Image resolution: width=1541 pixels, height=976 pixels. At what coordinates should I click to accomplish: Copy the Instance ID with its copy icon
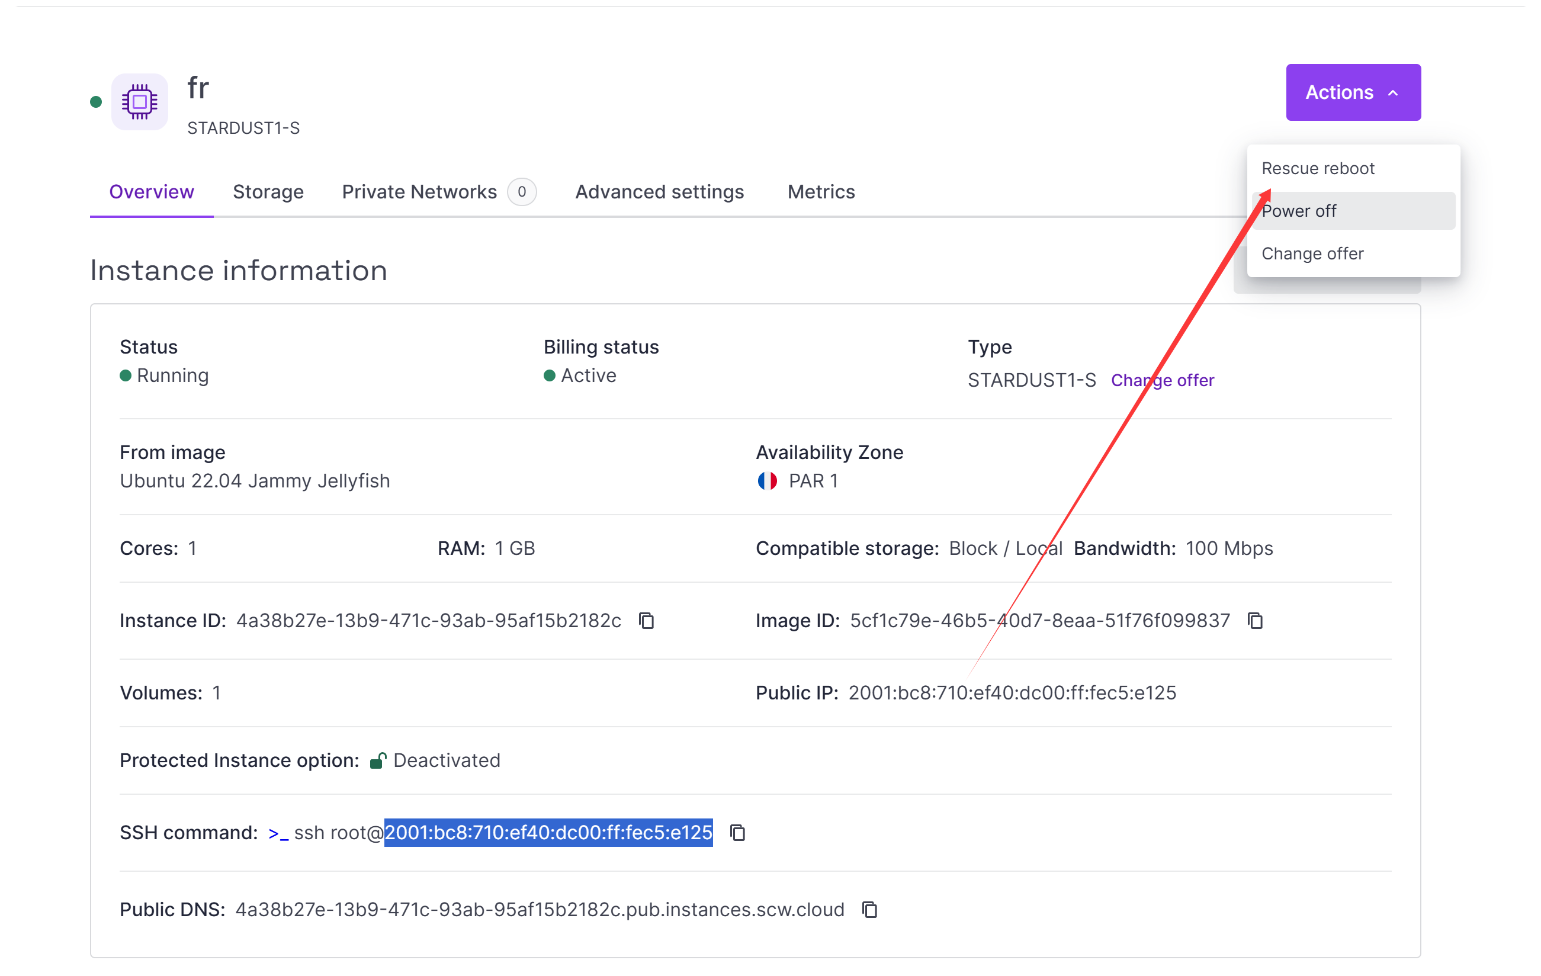pos(646,621)
